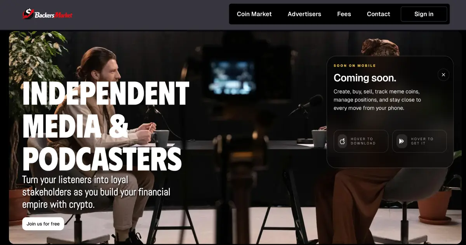Click the Google Play store icon
The width and height of the screenshot is (466, 245).
pos(402,141)
